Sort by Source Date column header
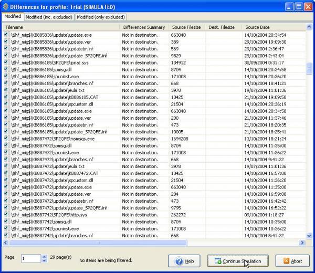This screenshot has height=273, width=315. [274, 27]
